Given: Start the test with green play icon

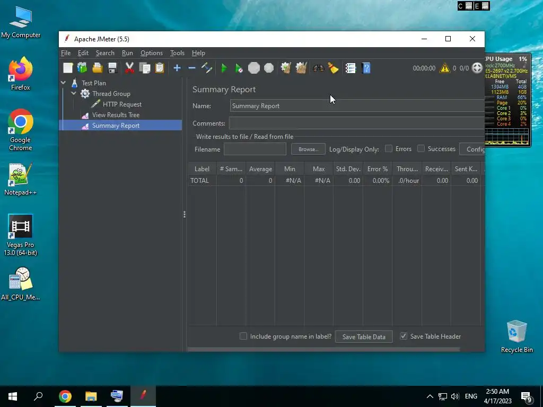Looking at the screenshot, I should point(224,68).
